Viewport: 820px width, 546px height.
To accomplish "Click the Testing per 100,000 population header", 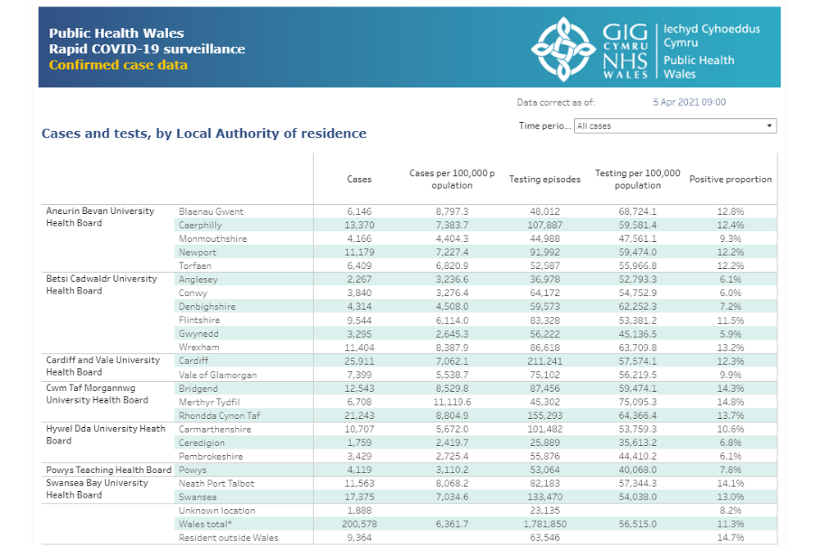I will [637, 180].
